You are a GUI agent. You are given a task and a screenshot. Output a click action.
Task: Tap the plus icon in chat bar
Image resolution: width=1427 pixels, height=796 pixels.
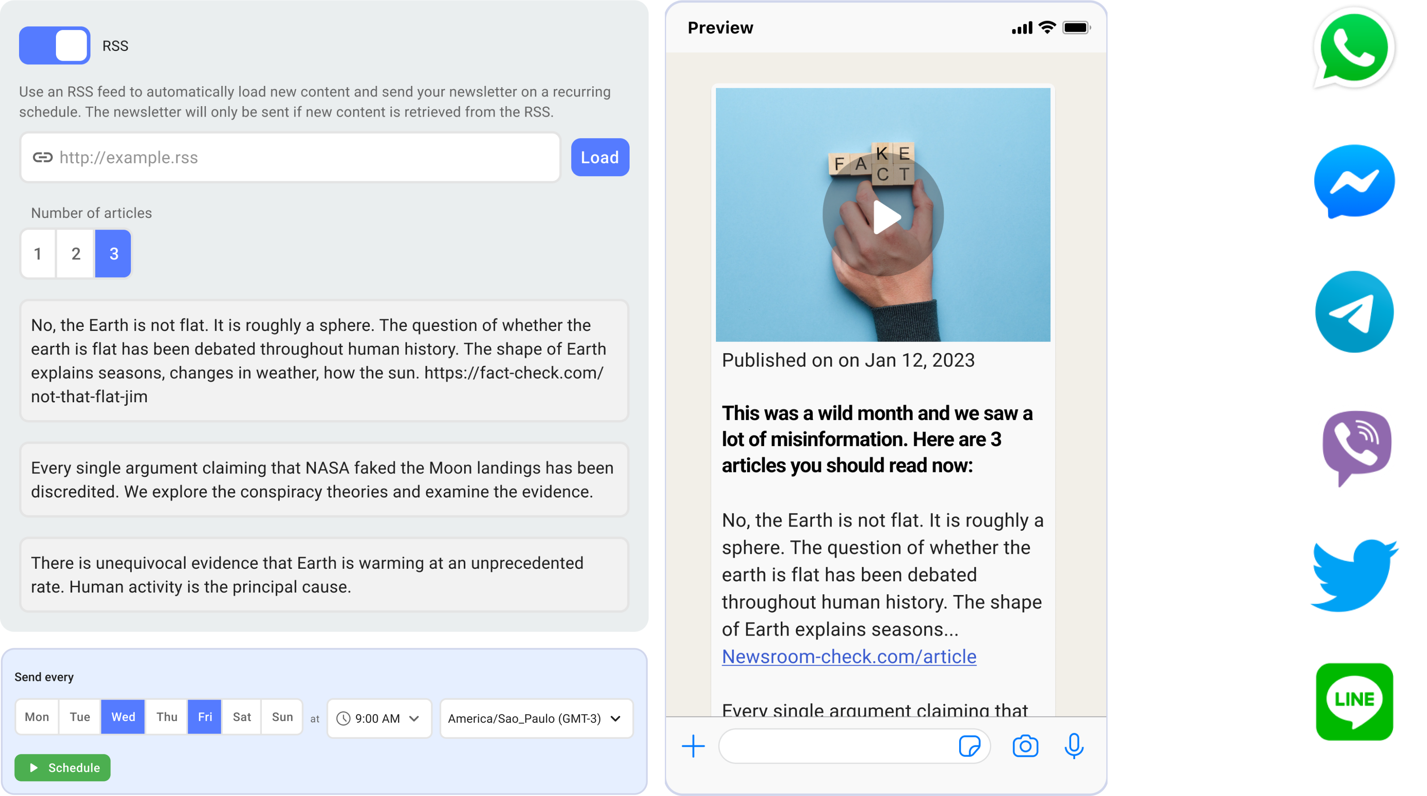click(x=693, y=746)
